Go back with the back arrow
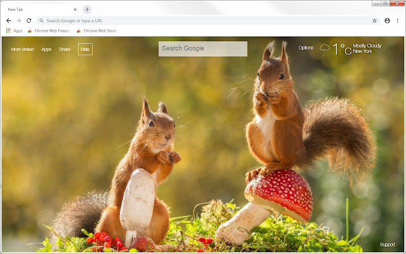The image size is (406, 254). (8, 21)
